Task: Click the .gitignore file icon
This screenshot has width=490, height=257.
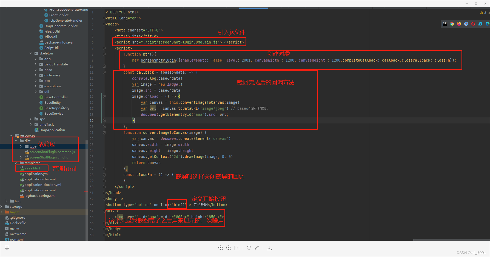Action: click(x=7, y=218)
